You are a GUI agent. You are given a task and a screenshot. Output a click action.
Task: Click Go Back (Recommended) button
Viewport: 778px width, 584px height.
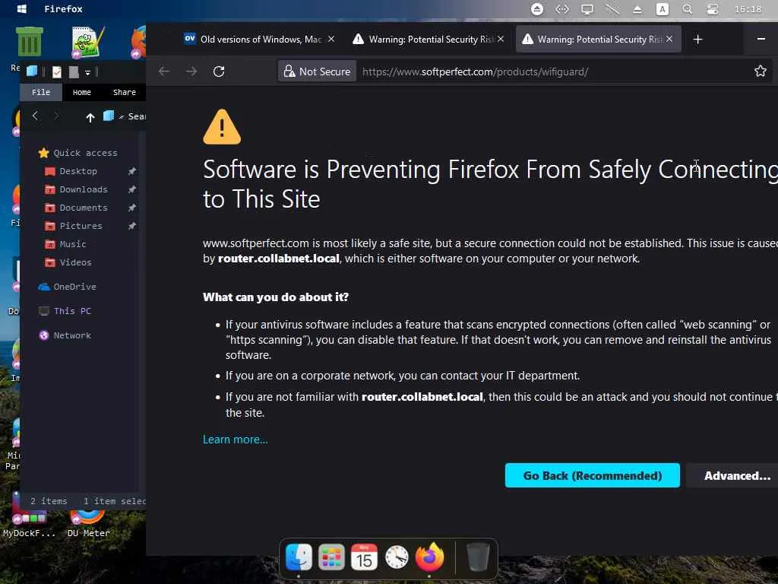pos(593,475)
